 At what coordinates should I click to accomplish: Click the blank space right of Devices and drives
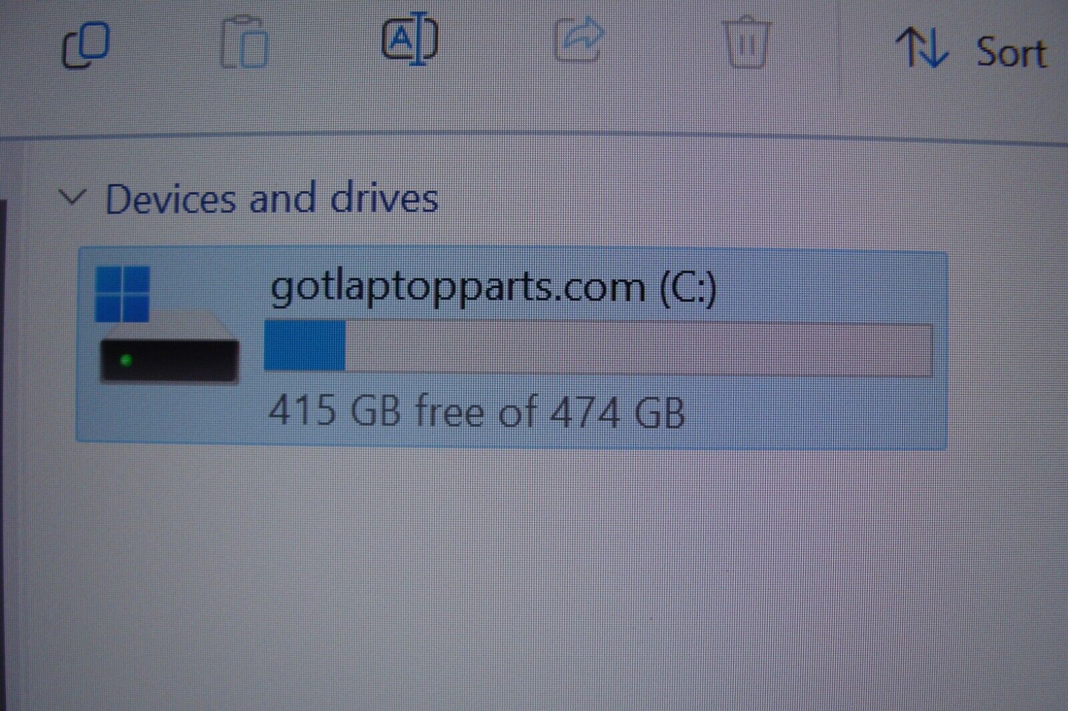click(x=734, y=199)
